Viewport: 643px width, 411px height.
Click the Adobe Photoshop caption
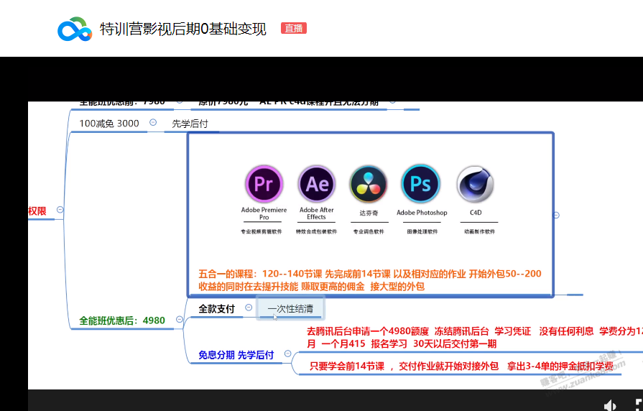coord(422,213)
